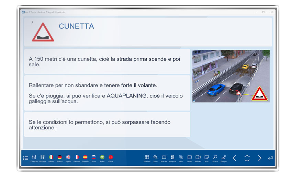Screen dimensions: 292x176
Task: Open the Note sticky icon
Action: click(x=206, y=157)
